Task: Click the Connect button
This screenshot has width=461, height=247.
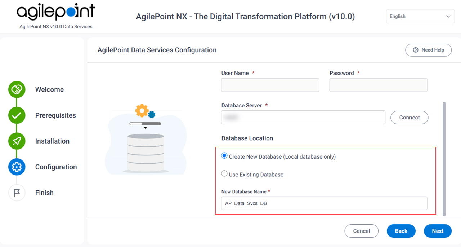Action: tap(409, 118)
